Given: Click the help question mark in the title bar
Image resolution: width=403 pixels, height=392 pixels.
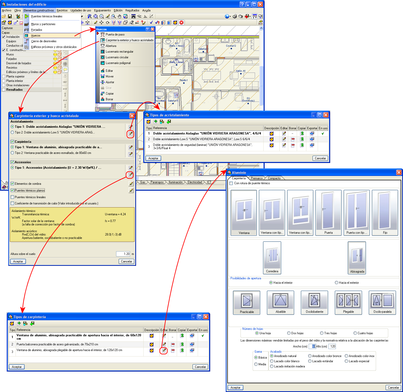Looking at the screenshot, I should click(242, 4).
